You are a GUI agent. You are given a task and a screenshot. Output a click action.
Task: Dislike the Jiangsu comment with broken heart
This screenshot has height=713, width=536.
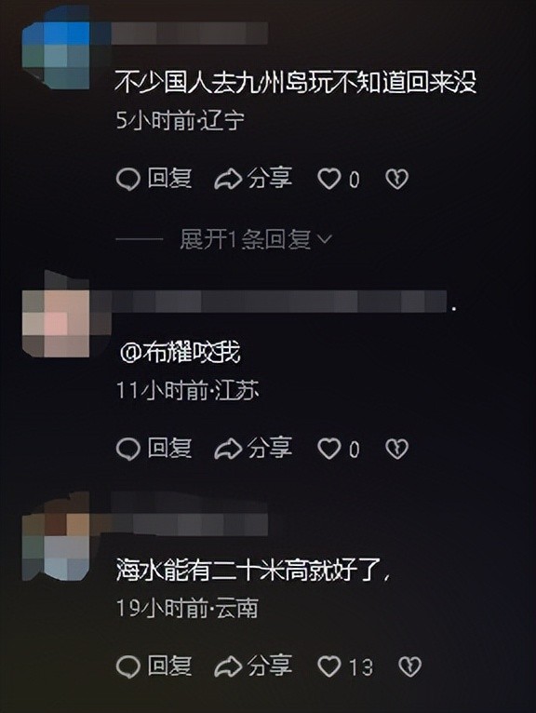(396, 449)
